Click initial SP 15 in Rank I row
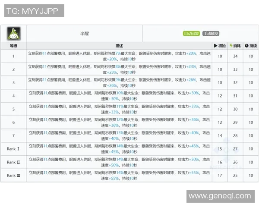 click(x=220, y=149)
